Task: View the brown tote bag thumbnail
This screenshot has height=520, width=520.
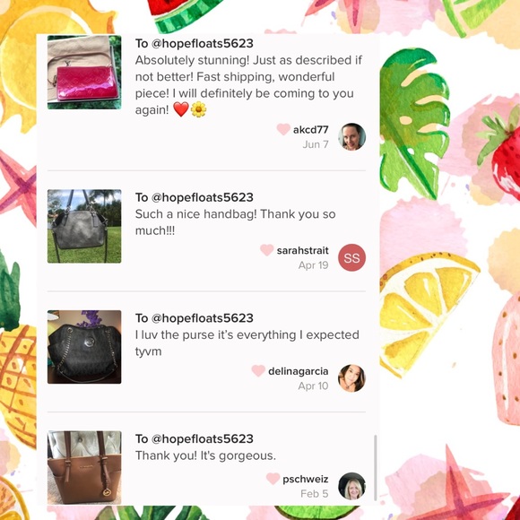Action: click(84, 468)
